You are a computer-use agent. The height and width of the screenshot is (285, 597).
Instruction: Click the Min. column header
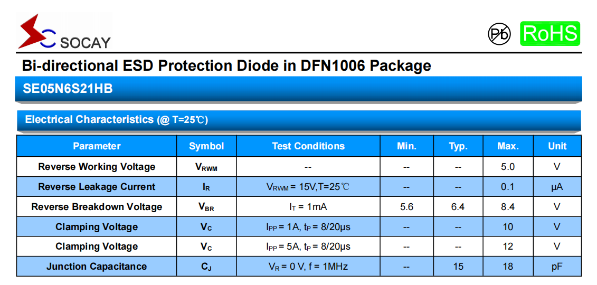coord(406,146)
